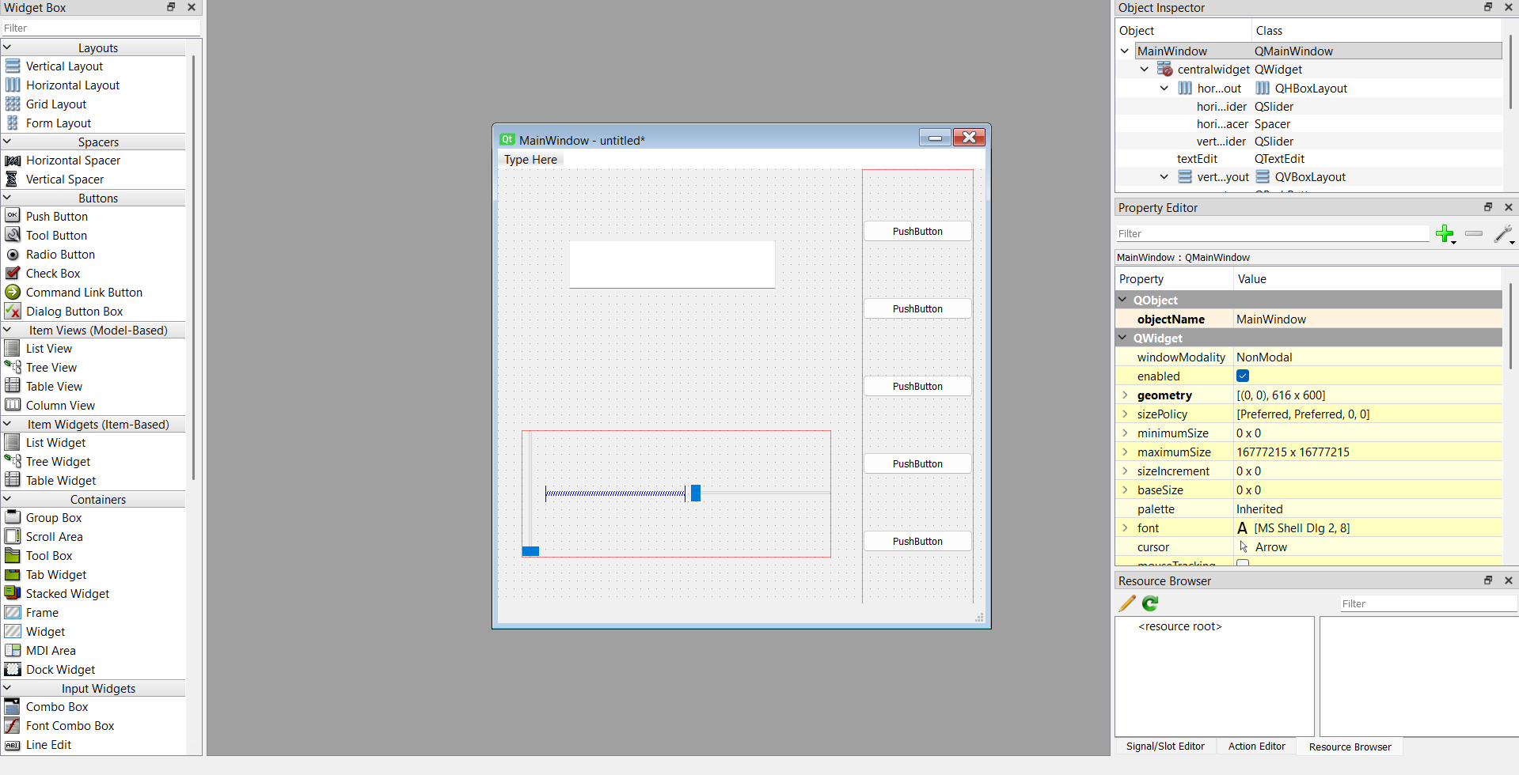Choose the Group Box icon

pyautogui.click(x=13, y=517)
